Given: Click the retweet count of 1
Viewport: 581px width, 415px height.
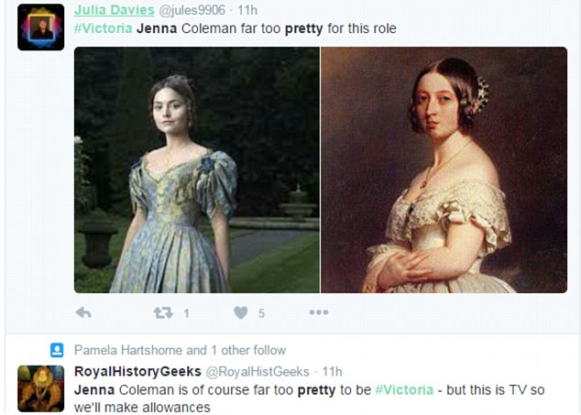Looking at the screenshot, I should (186, 313).
